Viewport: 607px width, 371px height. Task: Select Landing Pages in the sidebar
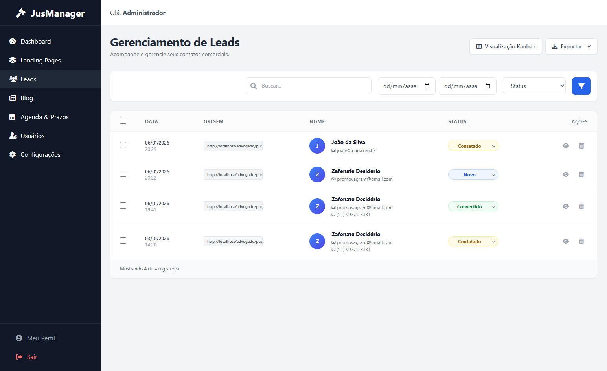40,60
